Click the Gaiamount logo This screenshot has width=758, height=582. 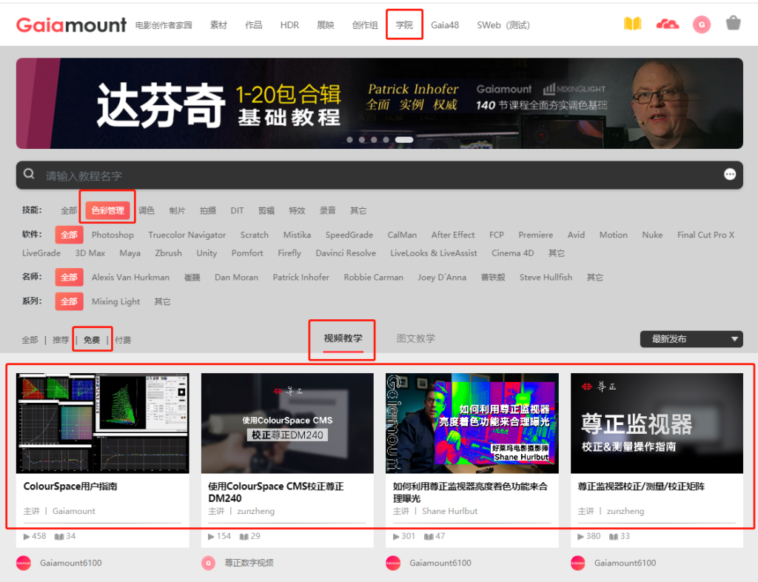72,24
